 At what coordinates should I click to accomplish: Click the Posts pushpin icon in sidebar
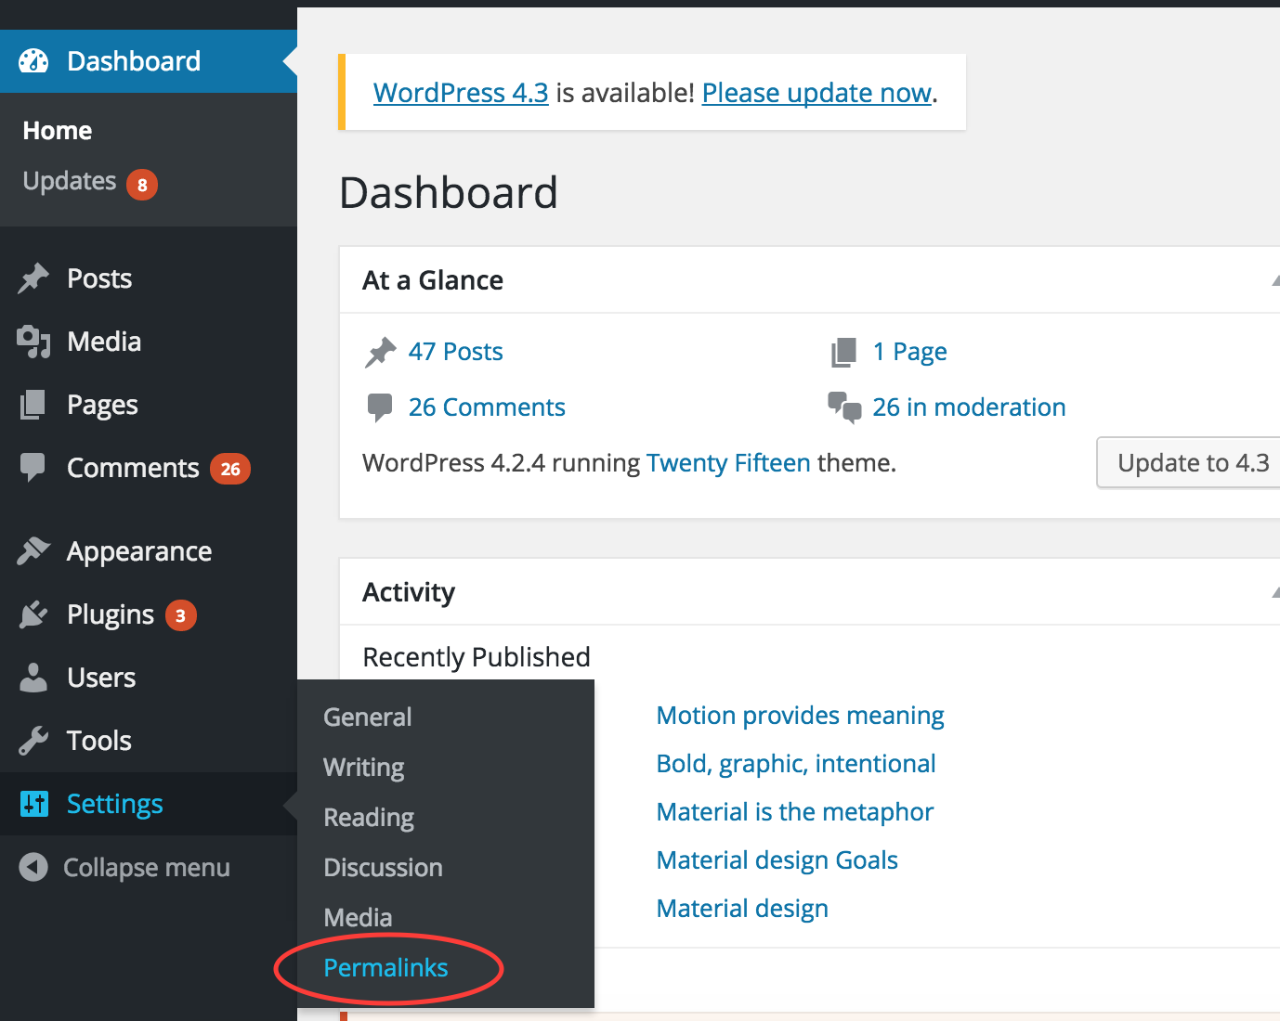tap(33, 278)
